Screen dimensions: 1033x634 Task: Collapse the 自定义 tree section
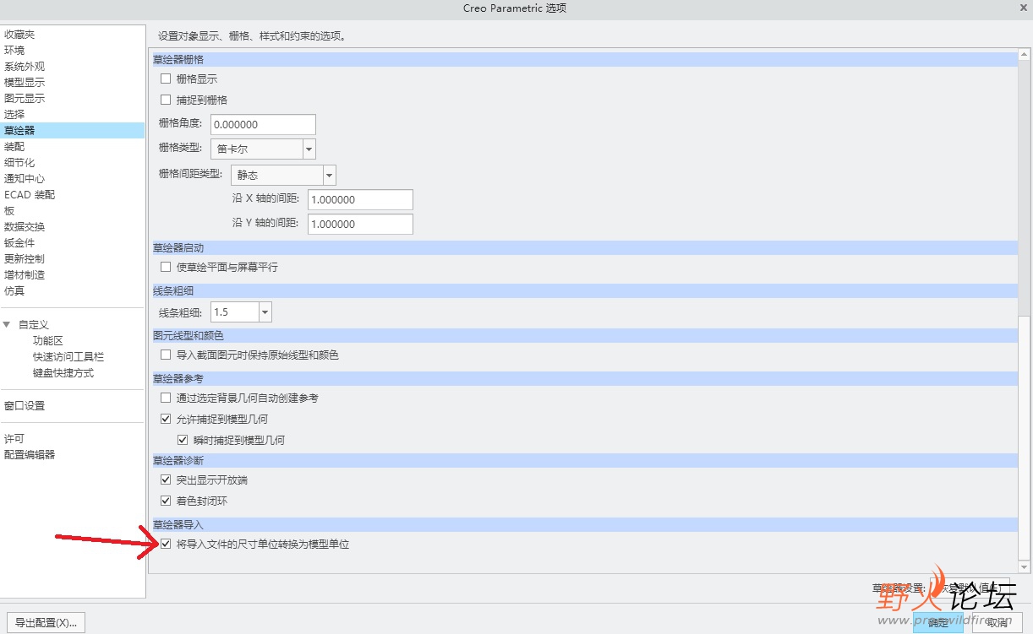(7, 324)
